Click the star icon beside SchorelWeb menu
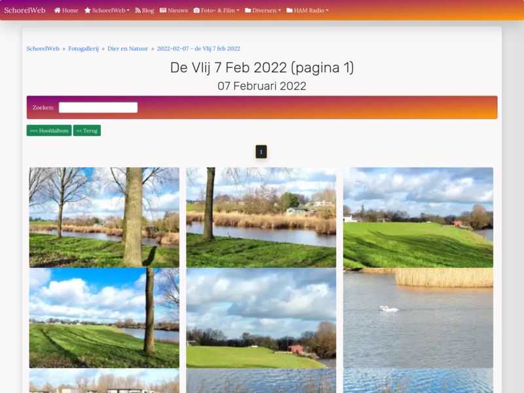 tap(88, 10)
